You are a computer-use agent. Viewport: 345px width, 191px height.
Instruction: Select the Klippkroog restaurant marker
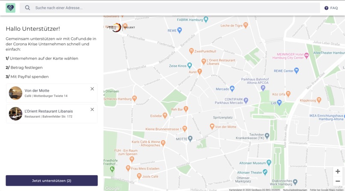(319, 100)
